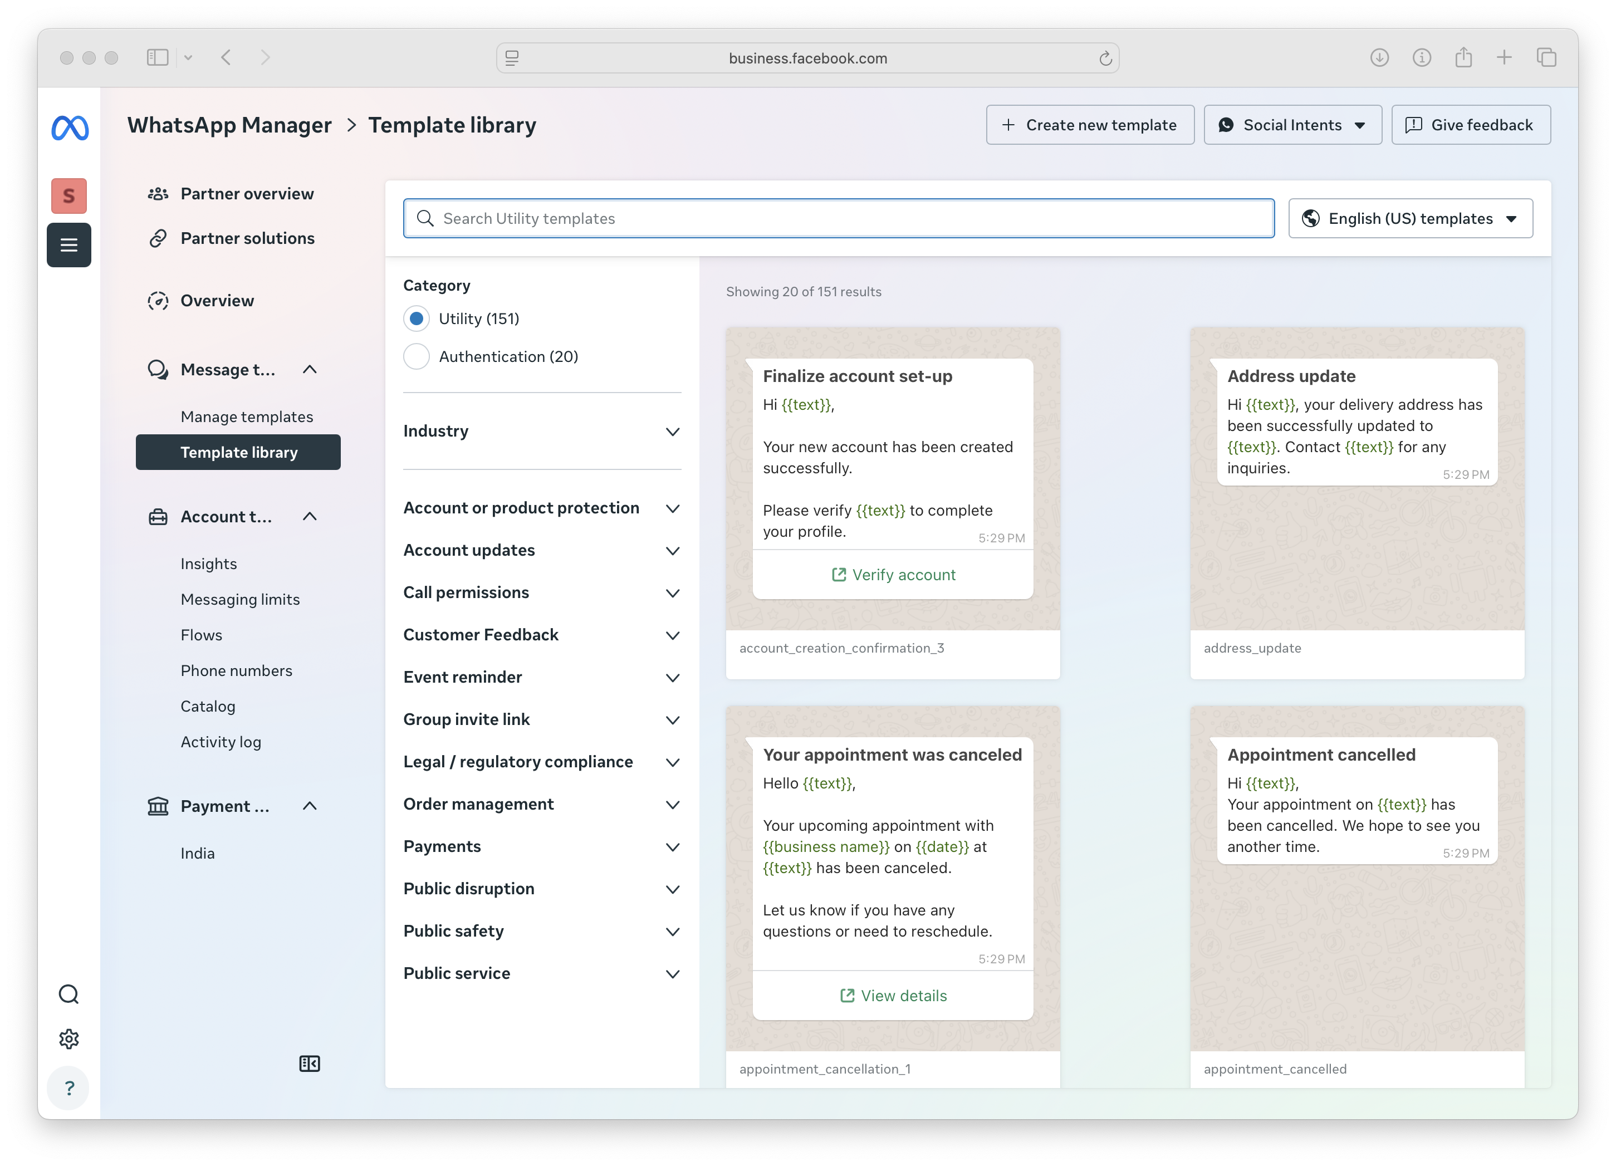Click the Account tools briefcase icon
Image resolution: width=1616 pixels, height=1166 pixels.
(x=158, y=516)
